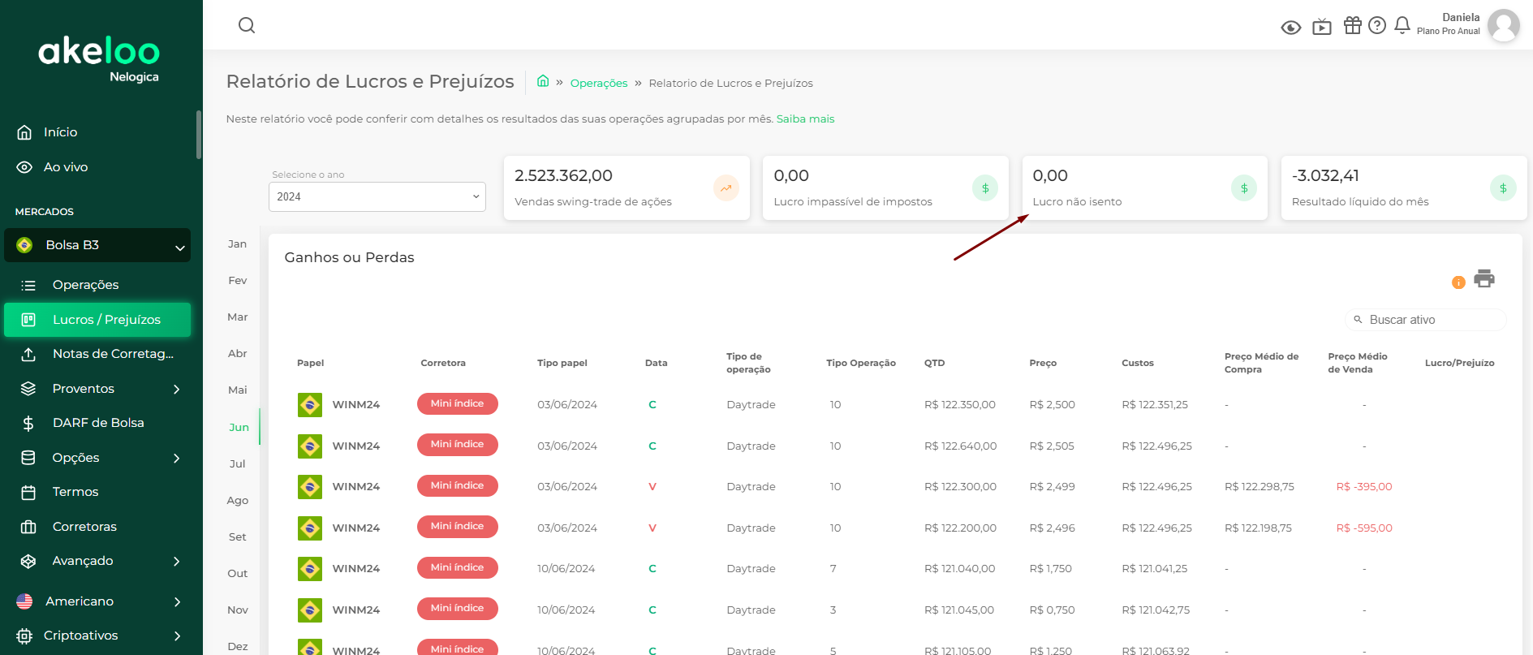Click the sidebar scrollbar

[x=199, y=135]
